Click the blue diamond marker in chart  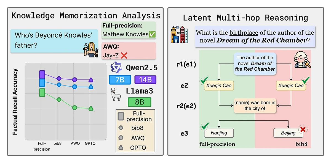[x=59, y=85]
